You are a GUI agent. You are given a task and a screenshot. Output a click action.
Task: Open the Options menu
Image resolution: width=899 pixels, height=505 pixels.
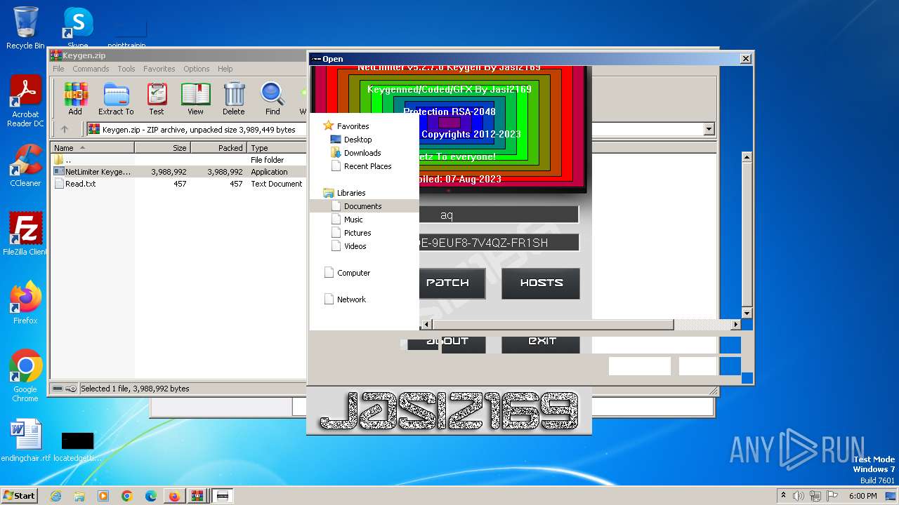tap(197, 69)
